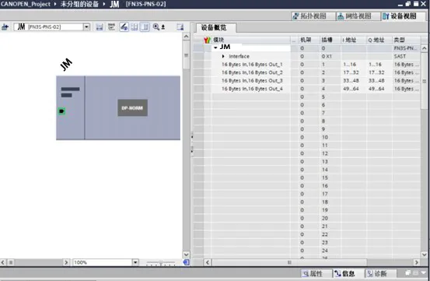The height and width of the screenshot is (281, 430).
Task: Switch to the 拓扑视图 topology view tab
Action: tap(309, 16)
